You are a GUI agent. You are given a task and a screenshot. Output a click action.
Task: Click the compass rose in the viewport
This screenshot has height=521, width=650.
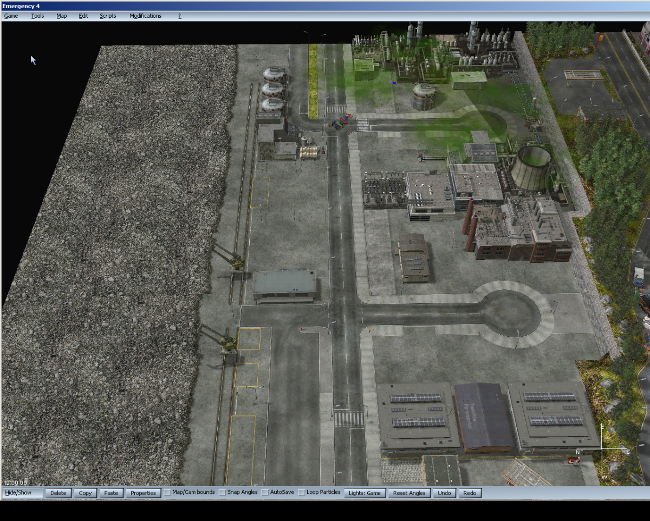603,452
